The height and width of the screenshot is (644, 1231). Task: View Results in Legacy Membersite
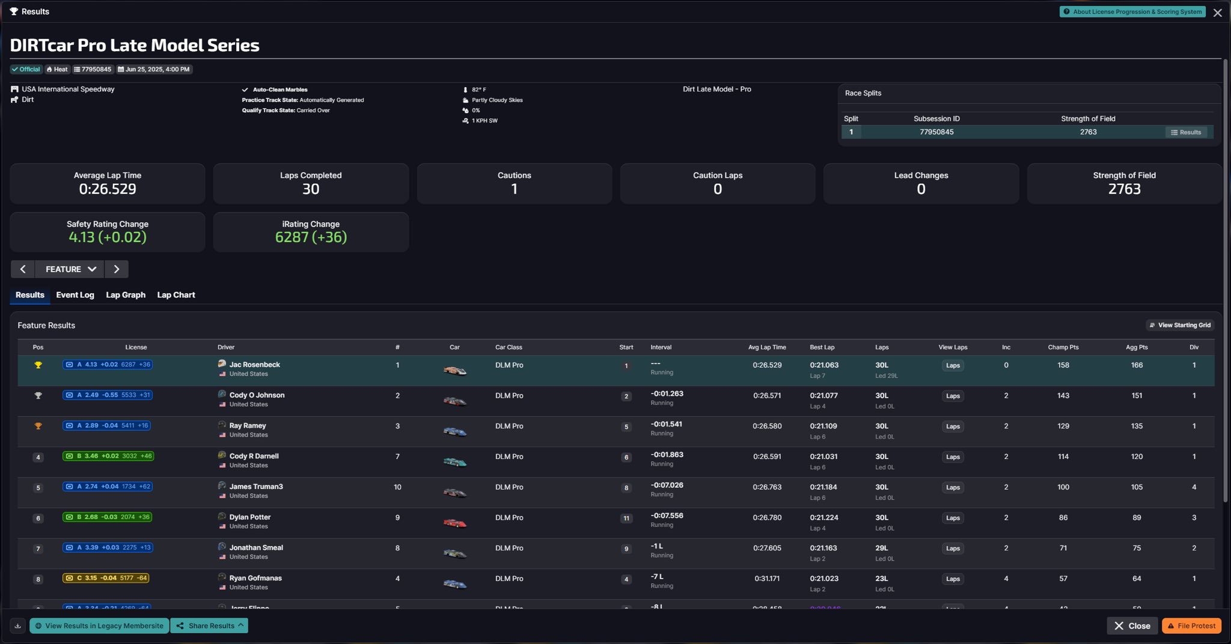(99, 625)
